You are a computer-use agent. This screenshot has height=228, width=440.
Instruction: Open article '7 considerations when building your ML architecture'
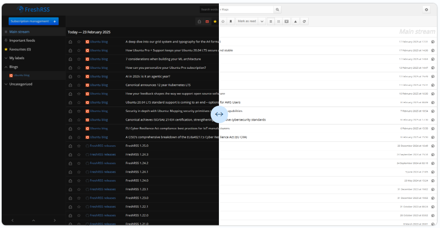coord(163,59)
